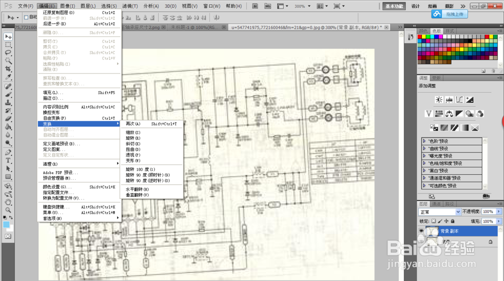The image size is (504, 281).
Task: Select the Paint Bucket tool
Action: click(x=8, y=127)
